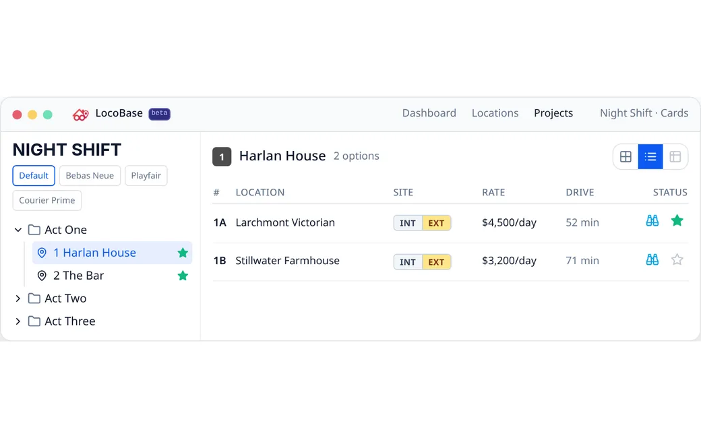Click the LocoBase logo icon
The image size is (701, 438).
click(80, 115)
